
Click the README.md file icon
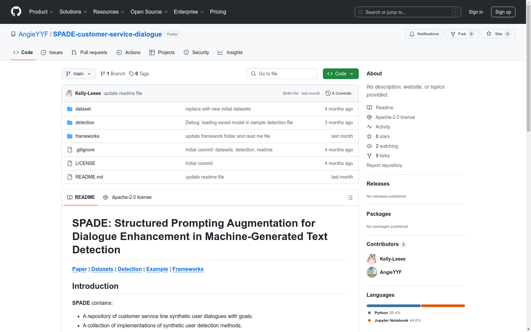pos(70,177)
